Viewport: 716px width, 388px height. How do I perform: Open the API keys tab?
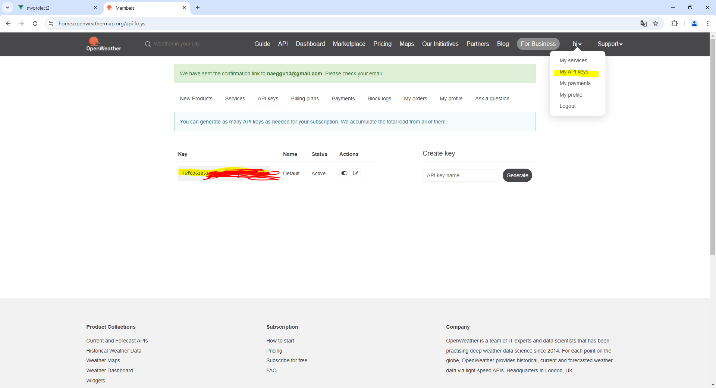268,98
